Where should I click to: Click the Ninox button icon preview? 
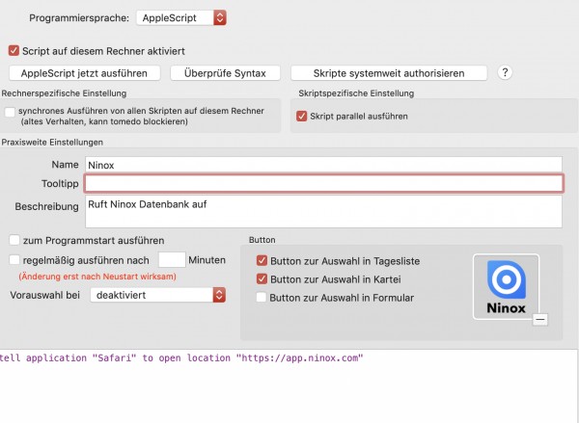506,286
